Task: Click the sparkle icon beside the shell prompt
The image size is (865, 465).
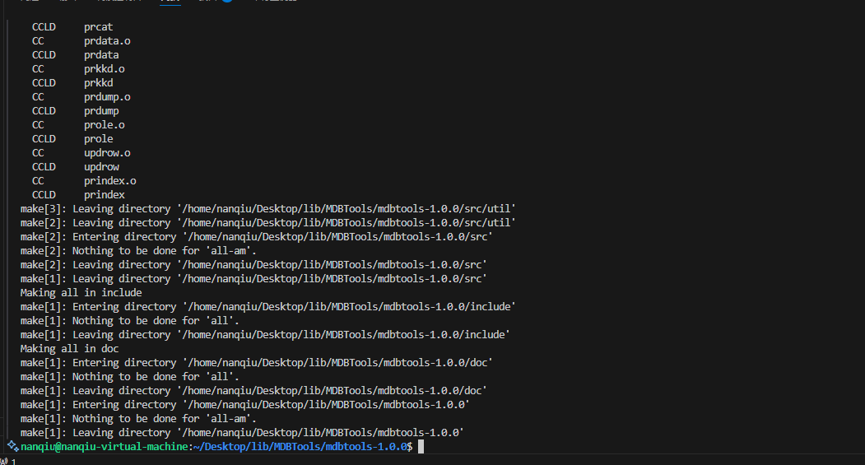Action: pyautogui.click(x=12, y=446)
